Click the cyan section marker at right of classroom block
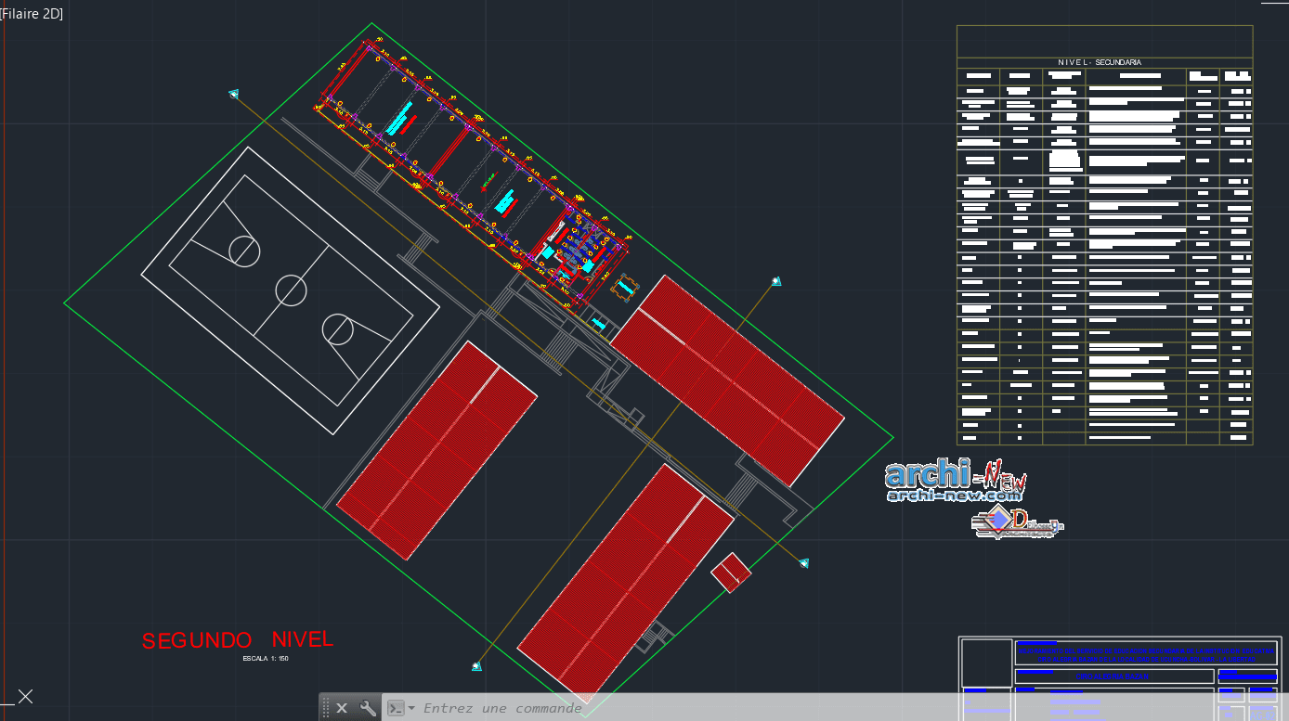This screenshot has width=1289, height=721. (775, 280)
